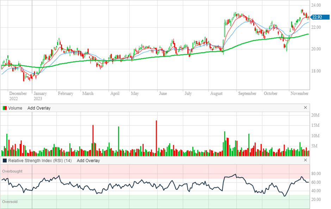The image size is (331, 209).
Task: Click the May axis label
Action: point(135,94)
